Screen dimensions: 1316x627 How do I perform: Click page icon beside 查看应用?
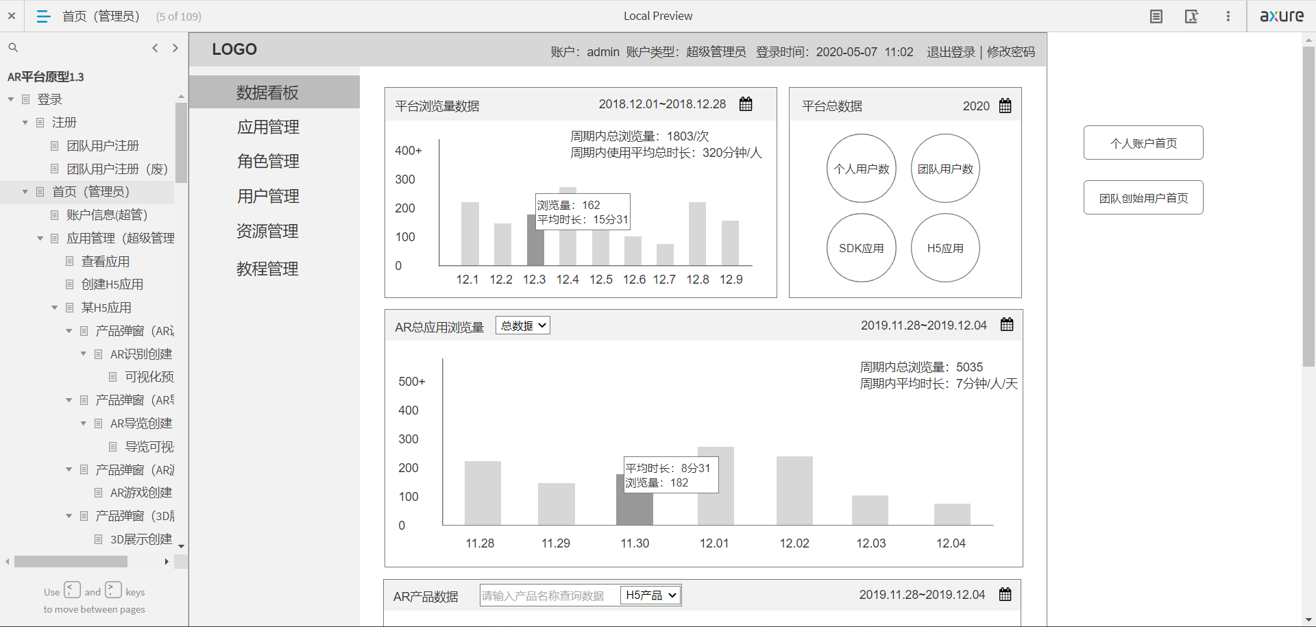pyautogui.click(x=69, y=261)
